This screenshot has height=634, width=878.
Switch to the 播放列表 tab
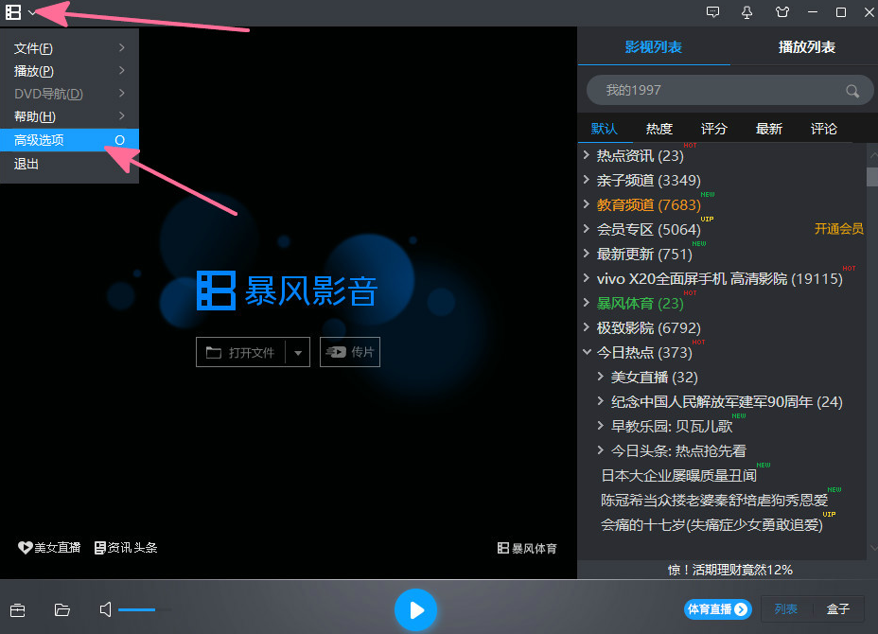pyautogui.click(x=806, y=47)
